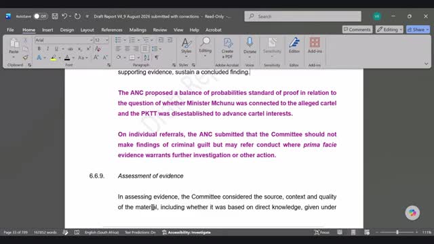Apply bulleted list
This screenshot has height=244, width=434.
pos(118,40)
